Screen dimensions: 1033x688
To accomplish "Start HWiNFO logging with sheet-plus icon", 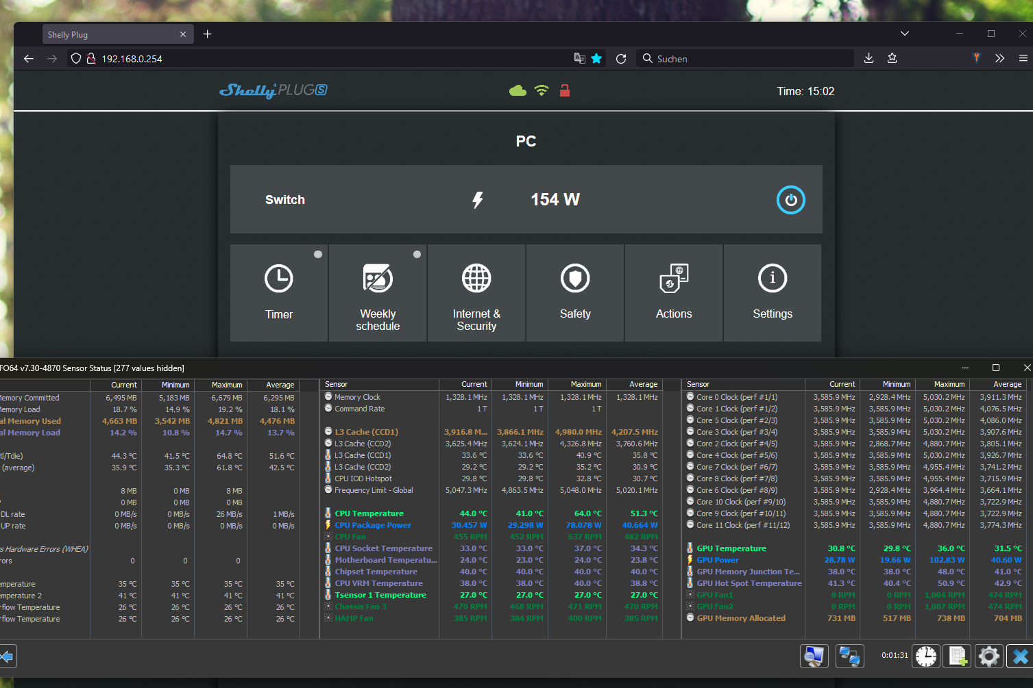I will pos(958,657).
